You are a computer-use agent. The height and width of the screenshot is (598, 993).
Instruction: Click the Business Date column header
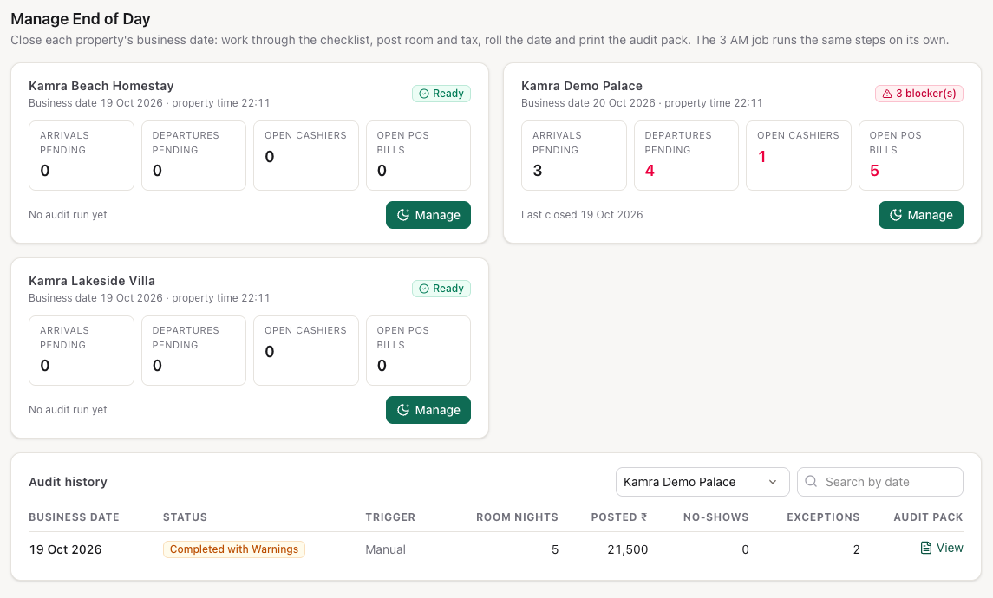(x=74, y=517)
